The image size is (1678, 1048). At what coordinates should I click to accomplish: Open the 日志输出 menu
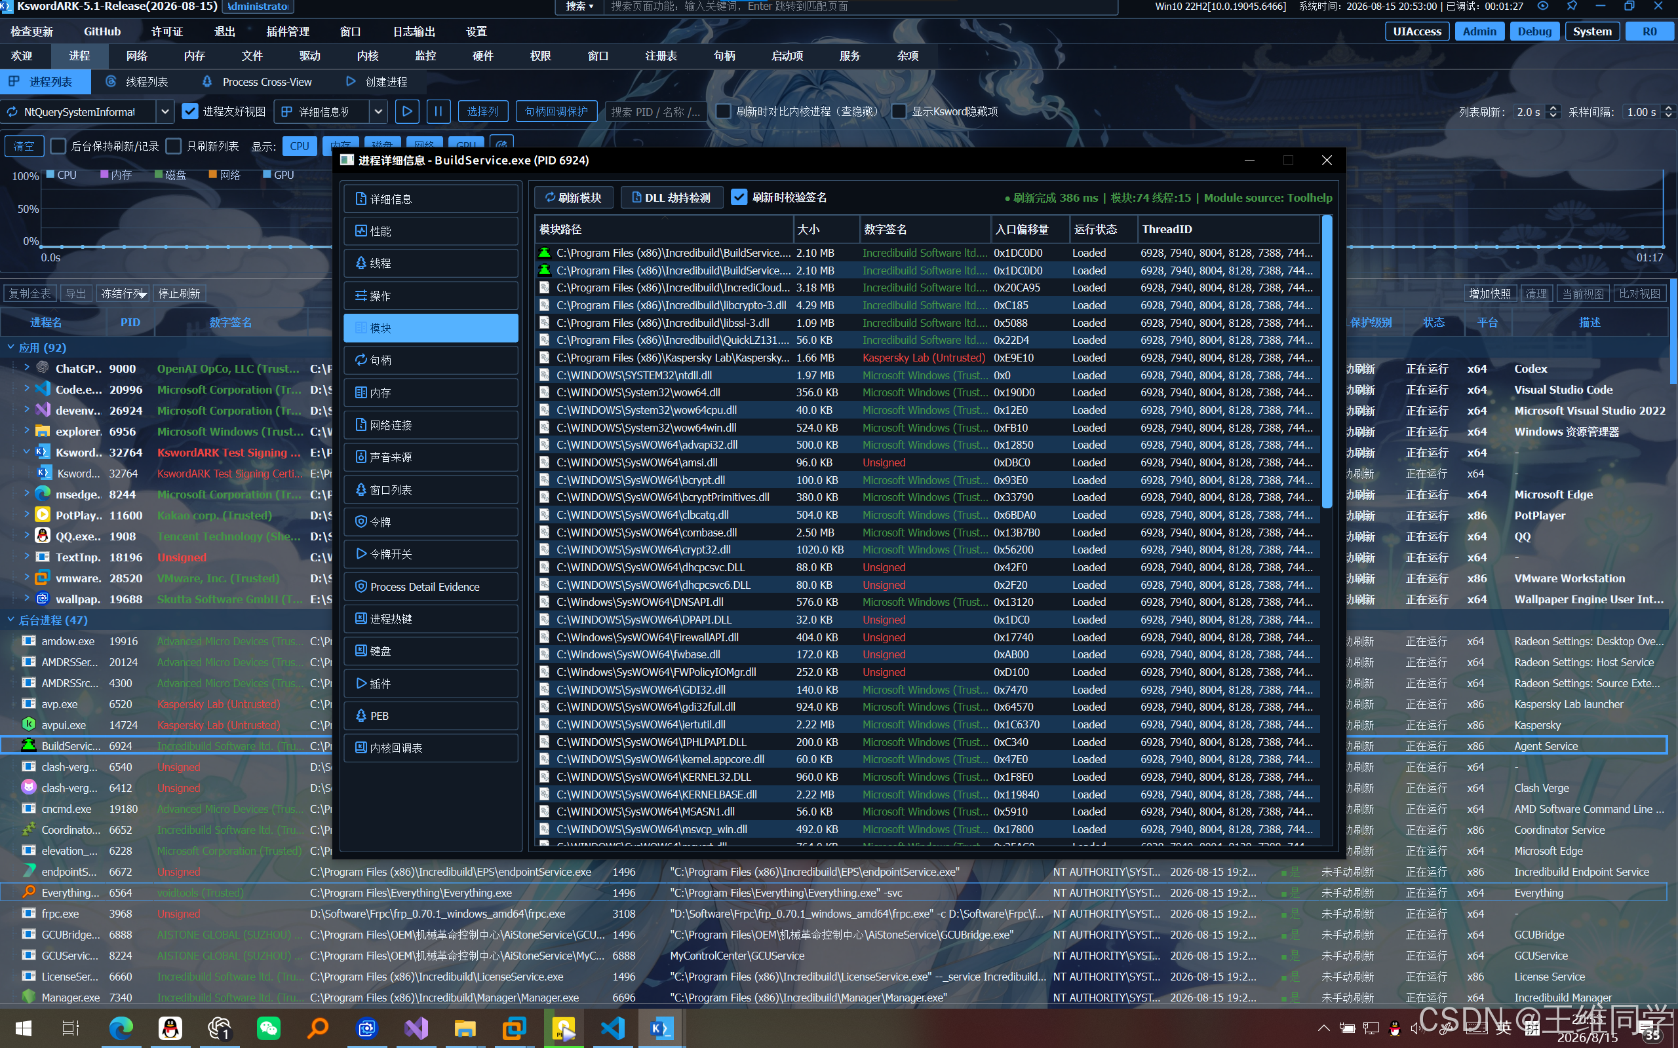[x=414, y=31]
